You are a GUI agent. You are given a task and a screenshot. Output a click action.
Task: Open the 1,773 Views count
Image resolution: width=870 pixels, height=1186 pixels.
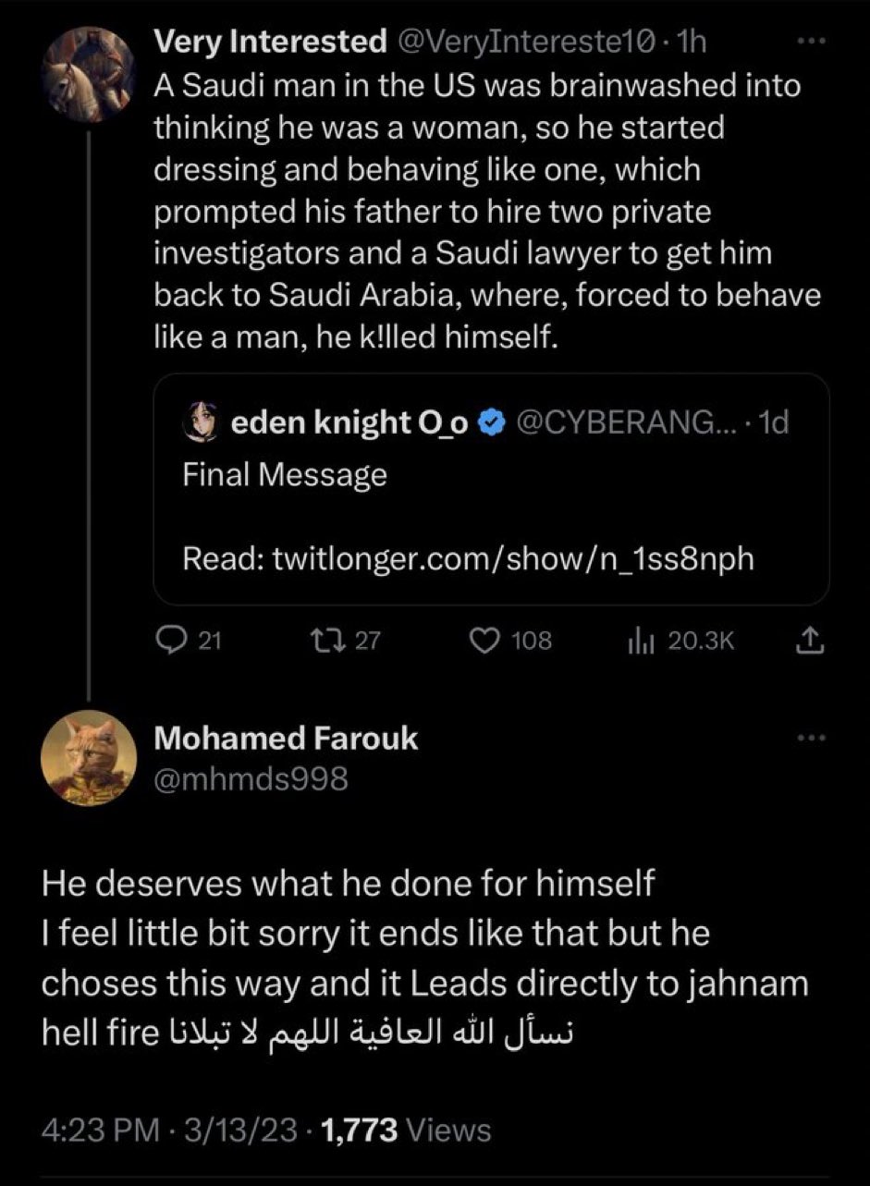tap(405, 1129)
